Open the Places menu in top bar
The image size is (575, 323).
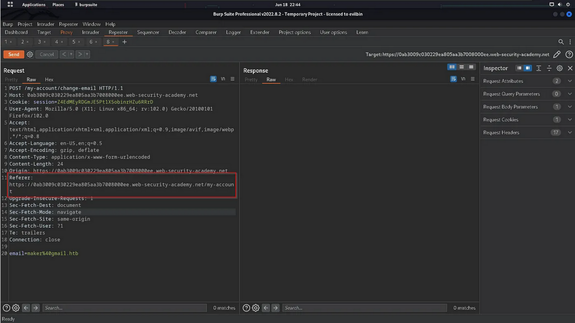58,5
